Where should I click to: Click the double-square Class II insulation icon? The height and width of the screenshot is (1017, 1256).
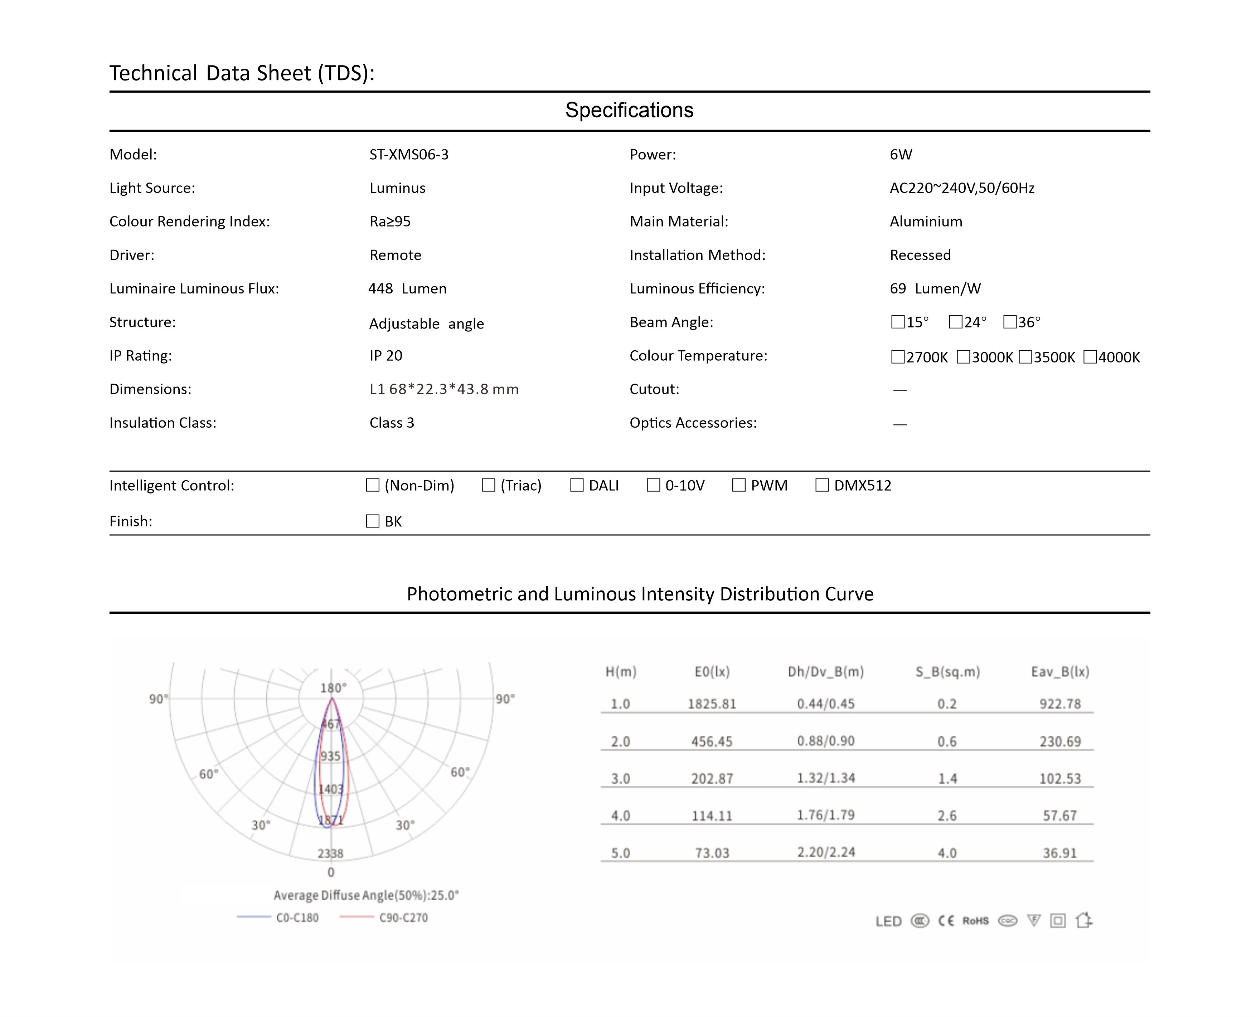(1058, 921)
